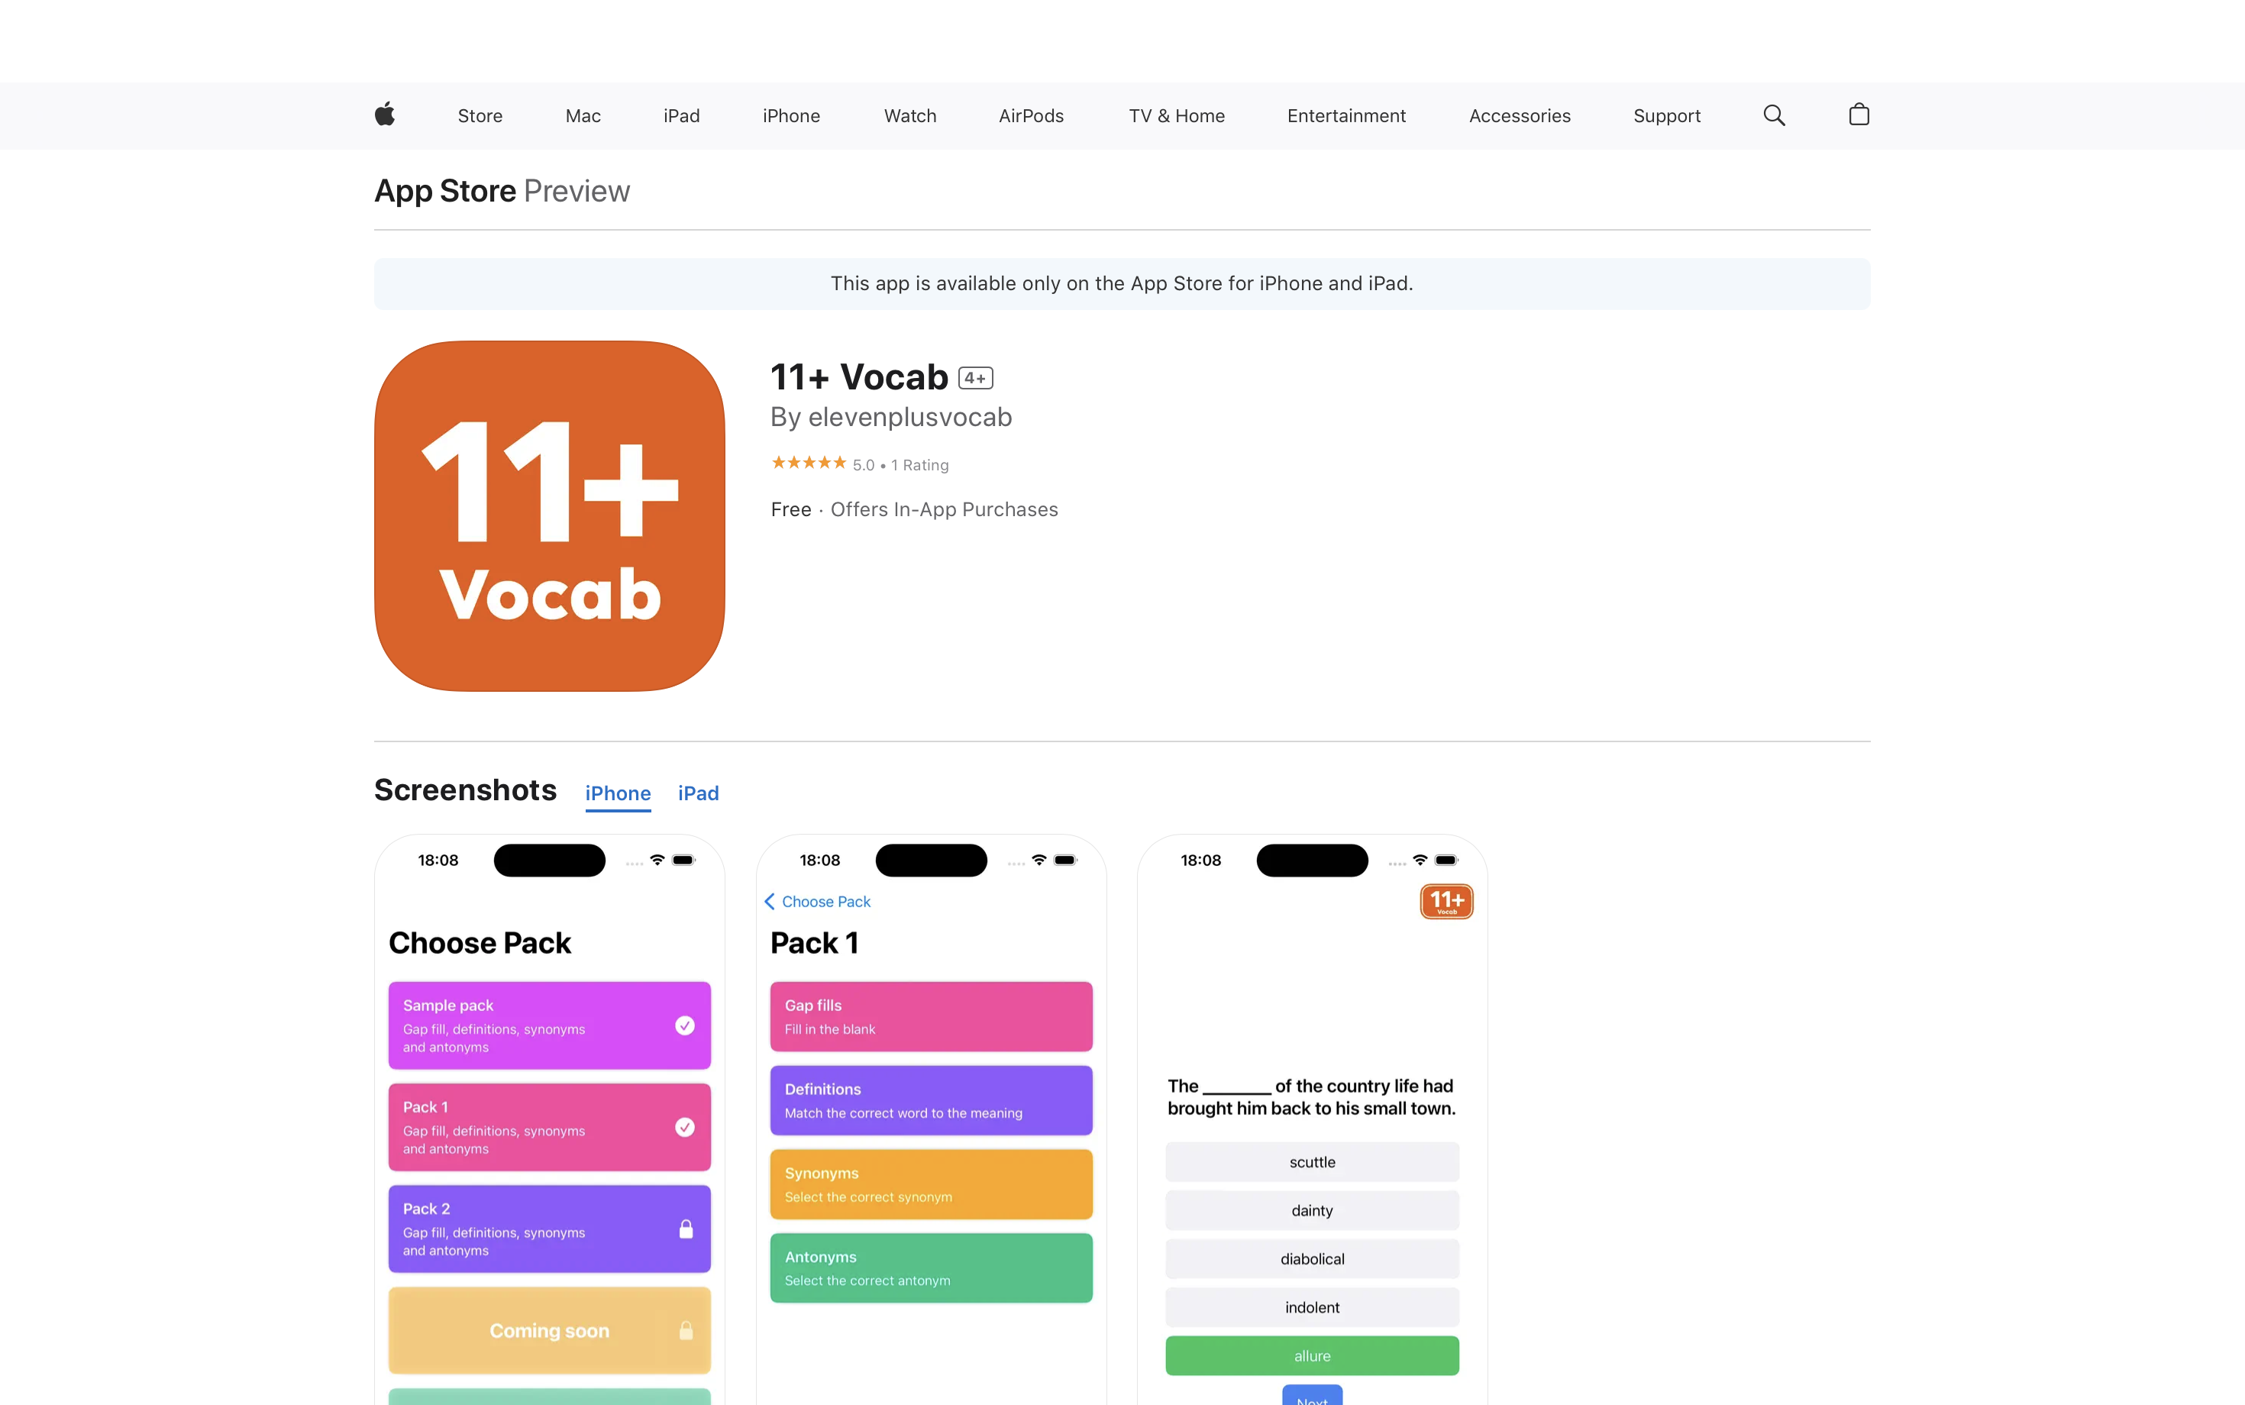
Task: Select the Pack 1 checkbox
Action: (686, 1125)
